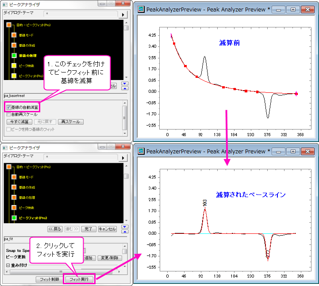319x286 pixels.
Task: Maximize the top PeakAnalyzerPreview window
Action: 293,10
